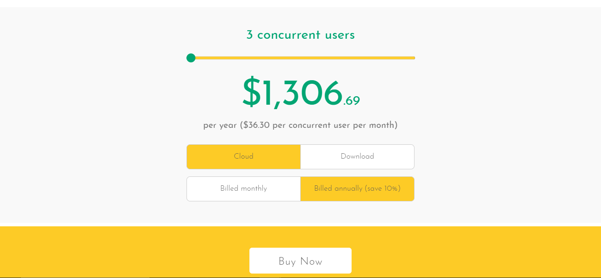
Task: Click the word "users" in the heading
Action: point(340,35)
